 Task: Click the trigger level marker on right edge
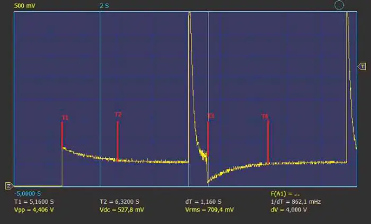click(361, 67)
